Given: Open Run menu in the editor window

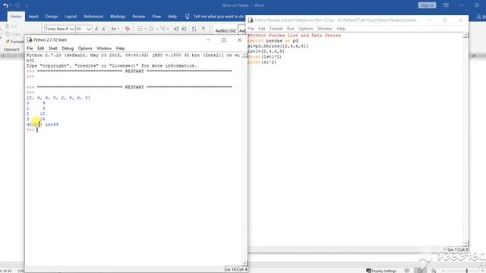Looking at the screenshot, I should click(290, 29).
